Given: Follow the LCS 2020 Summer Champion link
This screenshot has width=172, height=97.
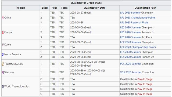Looking at the screenshot, I should pos(130,52).
